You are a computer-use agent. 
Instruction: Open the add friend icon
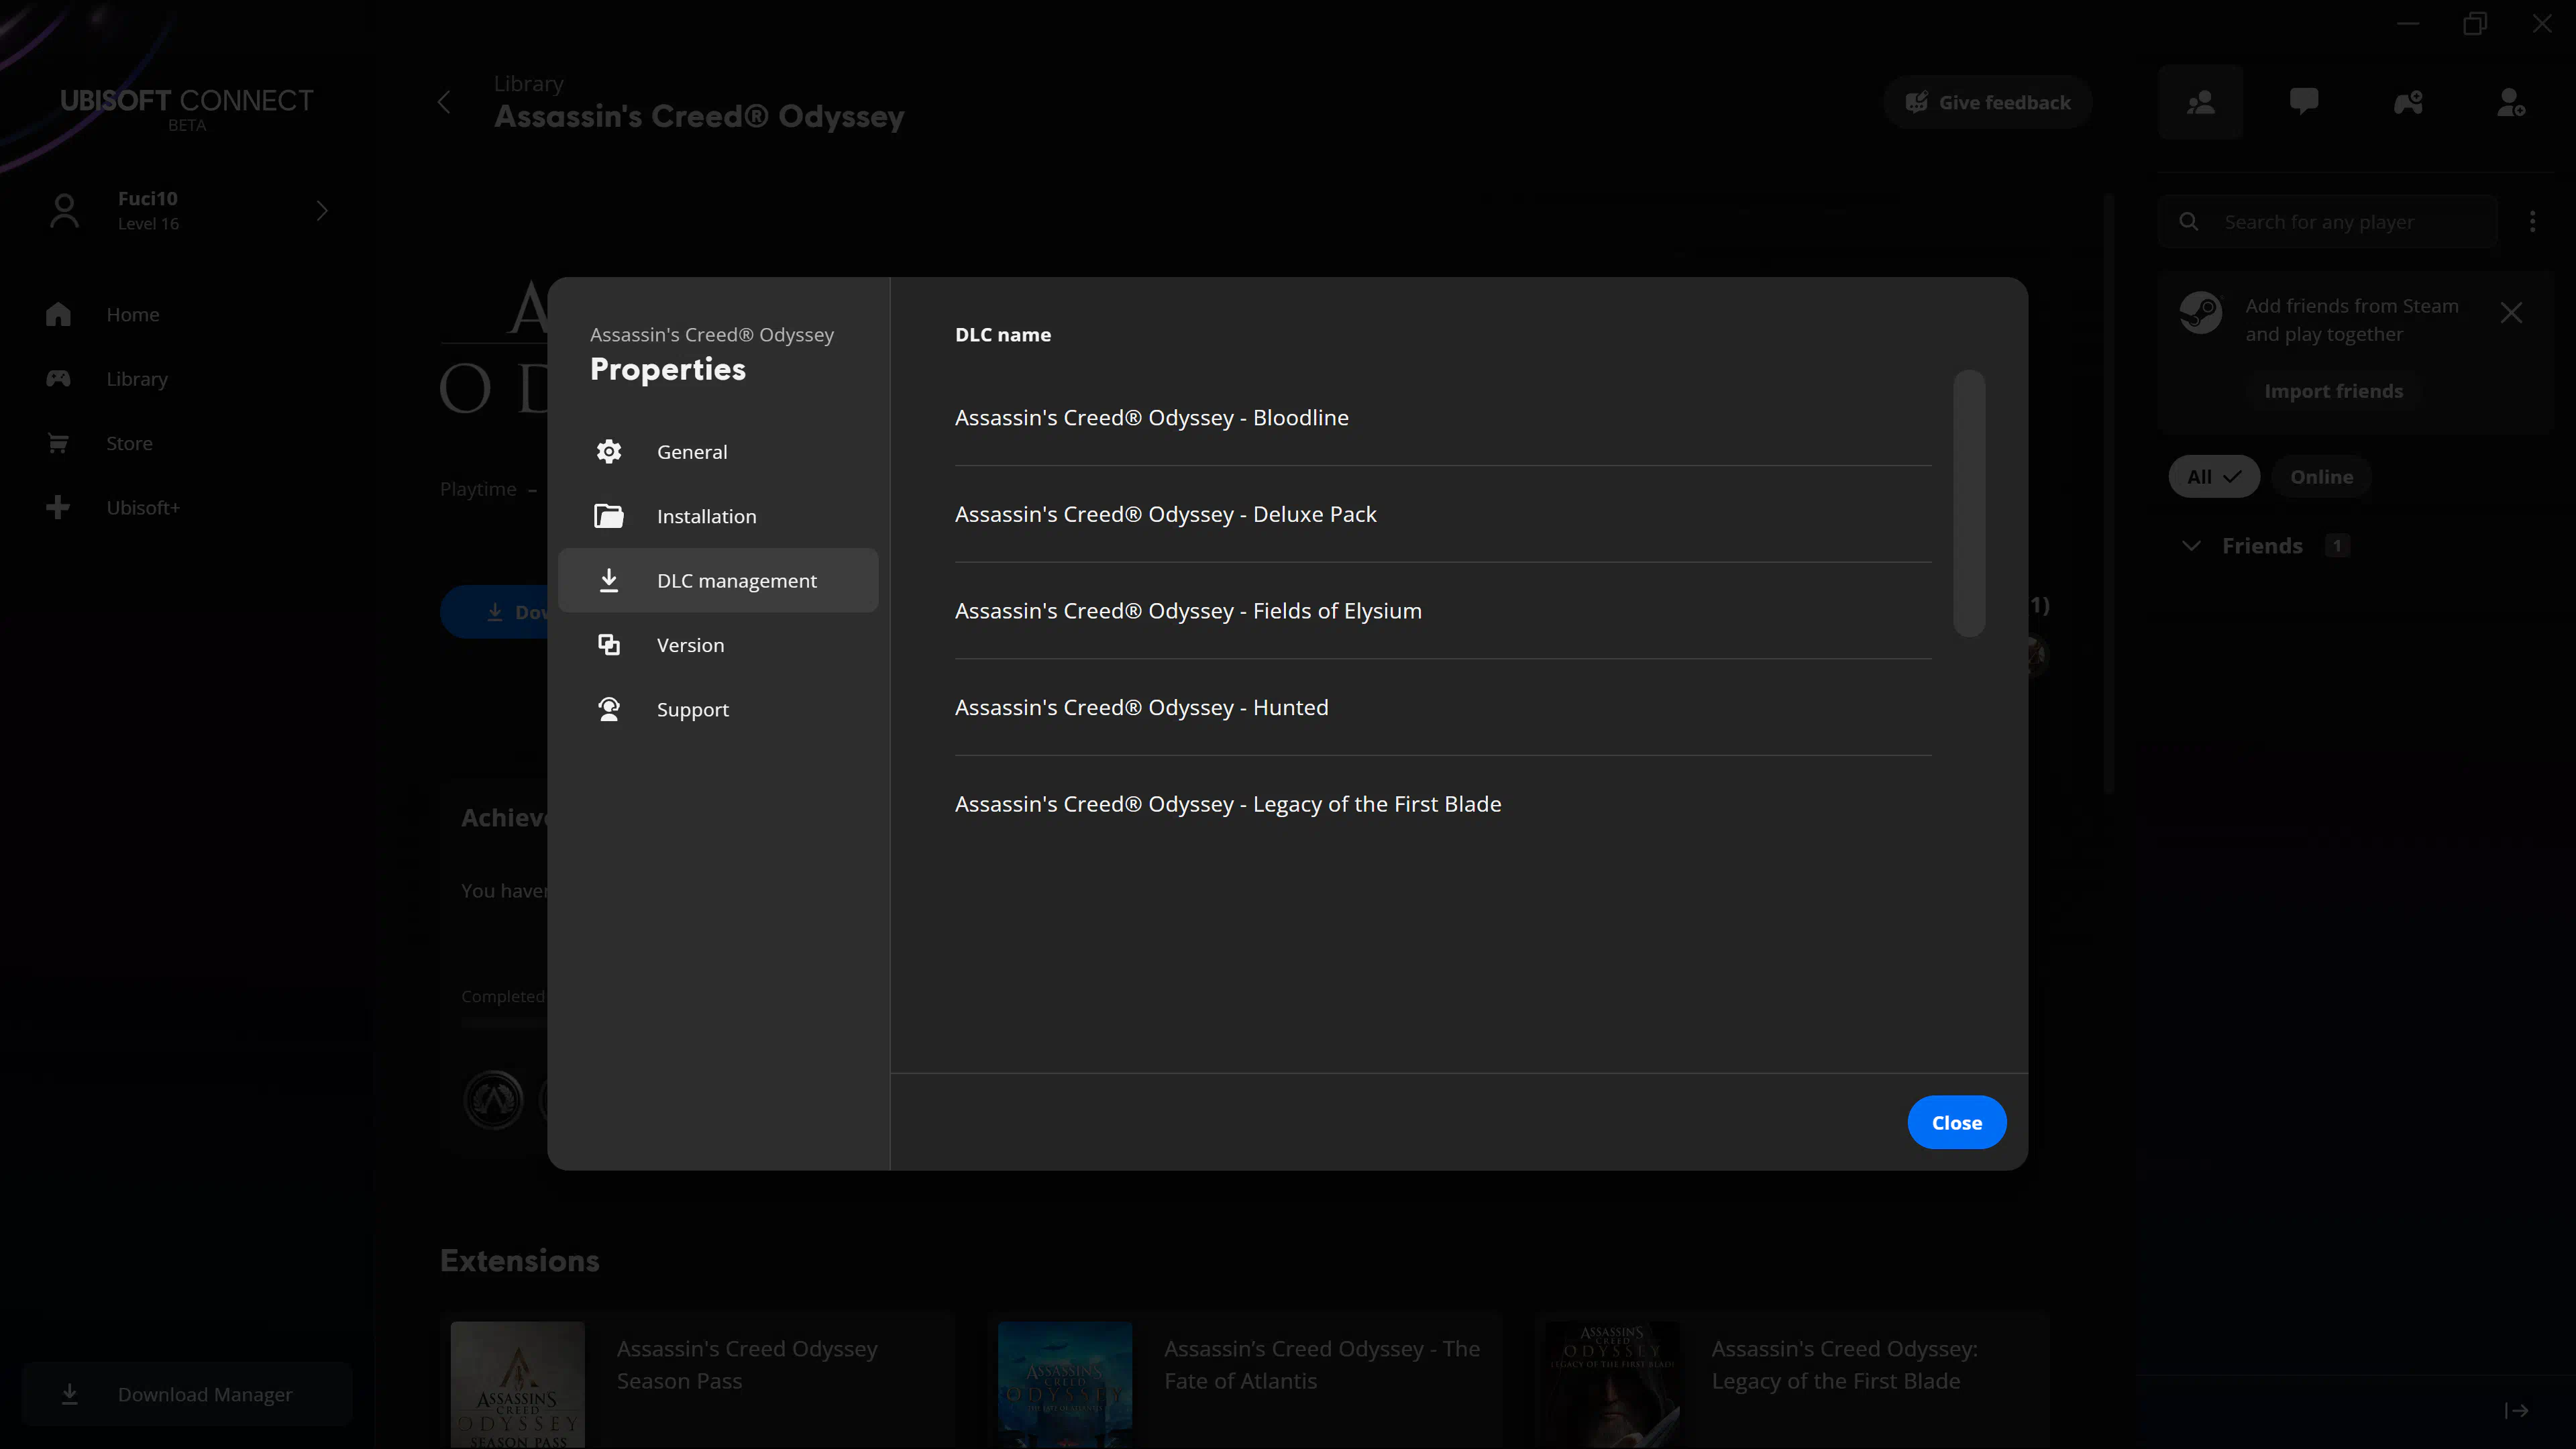(x=2511, y=102)
